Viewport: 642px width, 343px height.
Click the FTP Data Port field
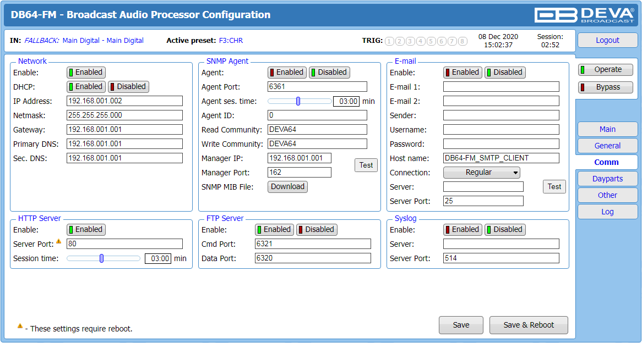click(313, 258)
